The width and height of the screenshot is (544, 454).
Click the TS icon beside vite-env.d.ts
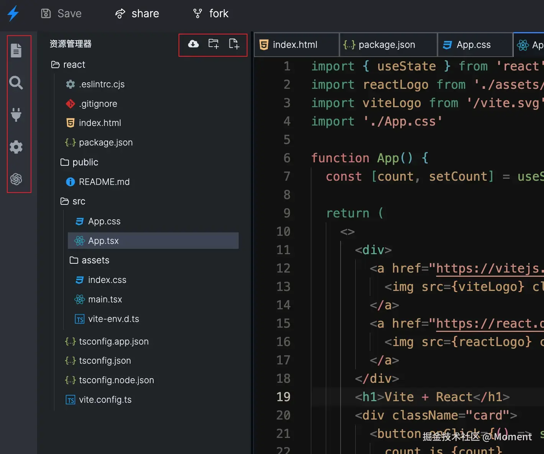[x=80, y=319]
